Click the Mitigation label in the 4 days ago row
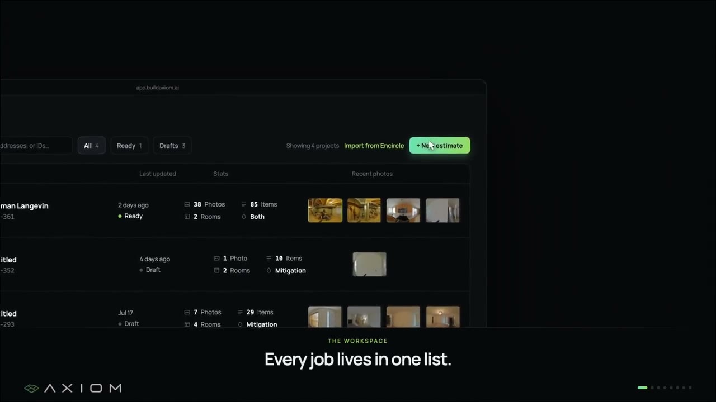 click(x=290, y=271)
